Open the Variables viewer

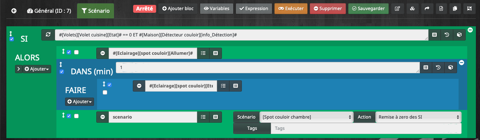(x=217, y=8)
